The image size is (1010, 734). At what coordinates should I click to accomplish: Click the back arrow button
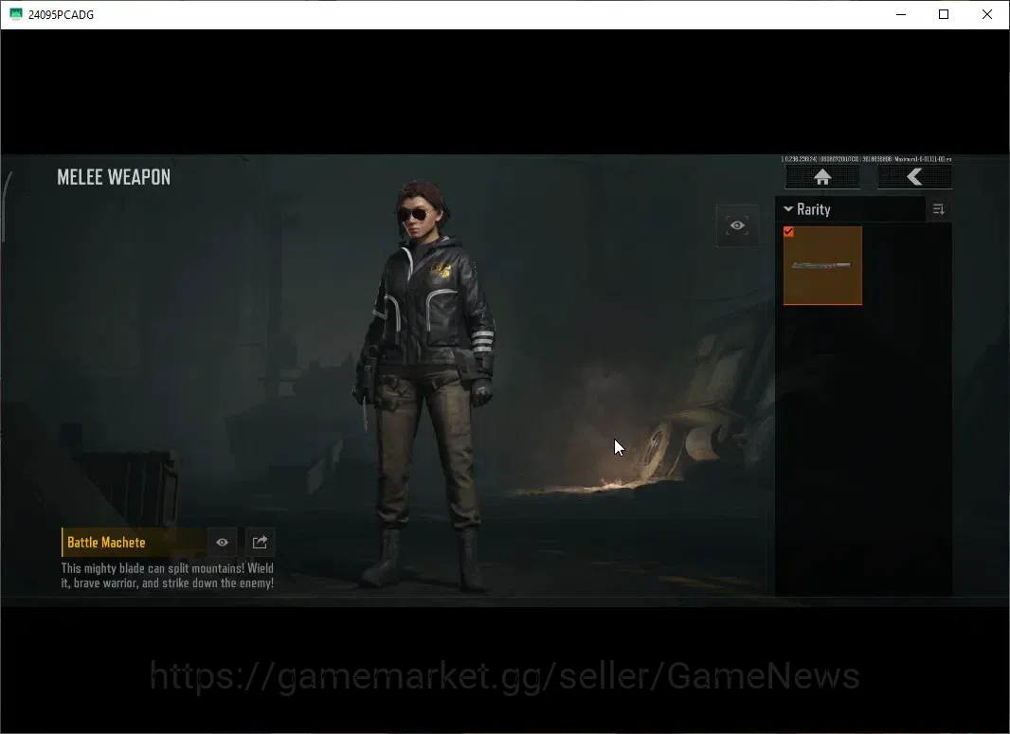click(914, 177)
